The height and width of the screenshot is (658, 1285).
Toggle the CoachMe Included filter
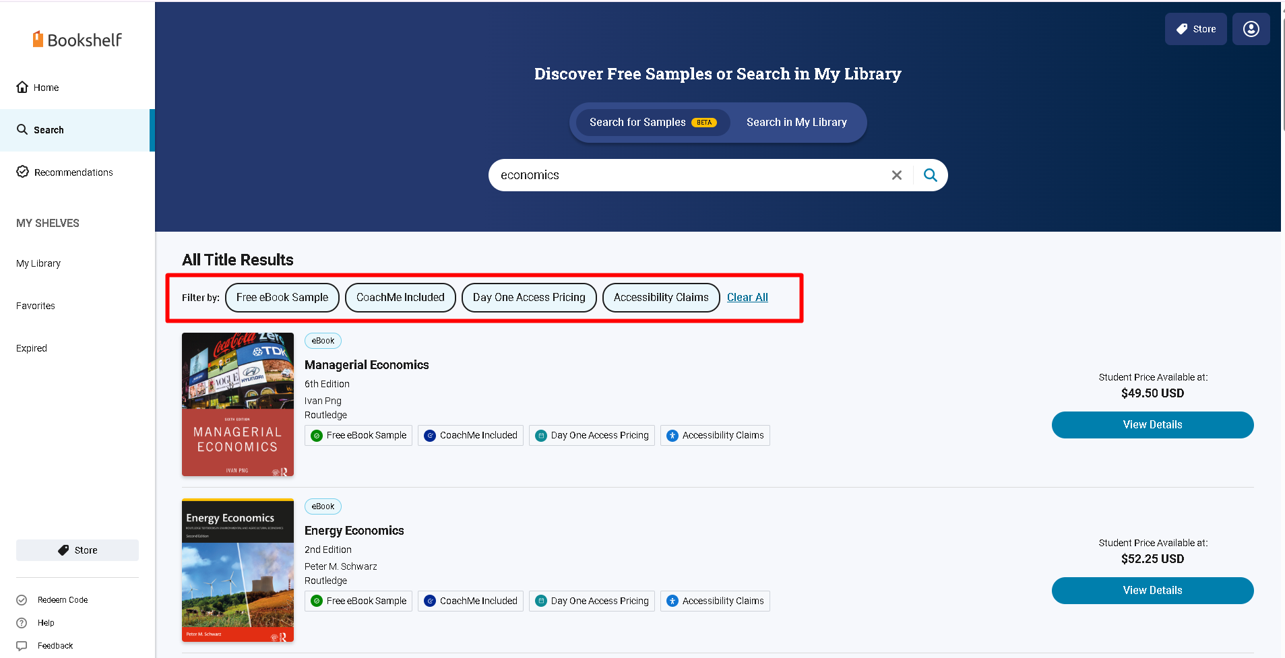click(400, 298)
